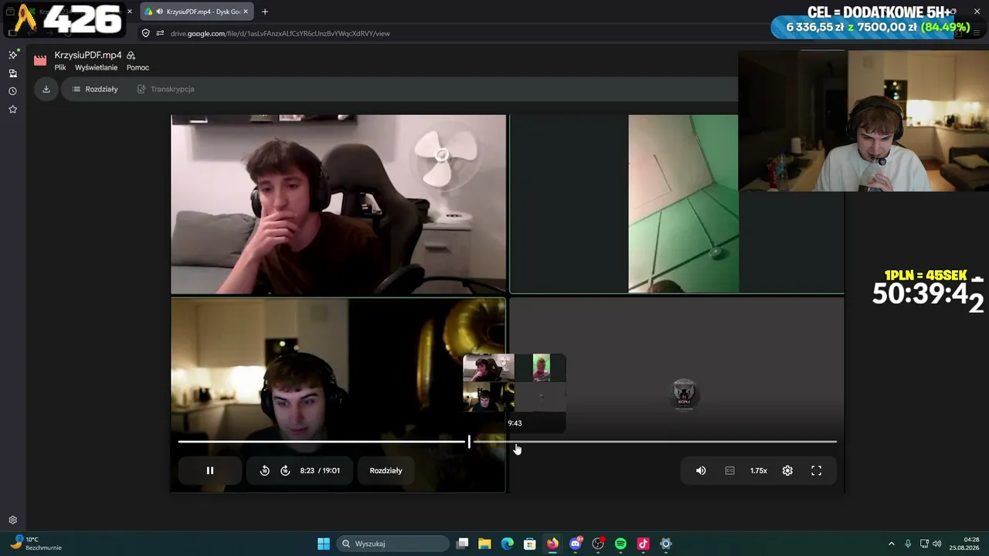Mute the video volume
The width and height of the screenshot is (989, 556).
[x=701, y=470]
